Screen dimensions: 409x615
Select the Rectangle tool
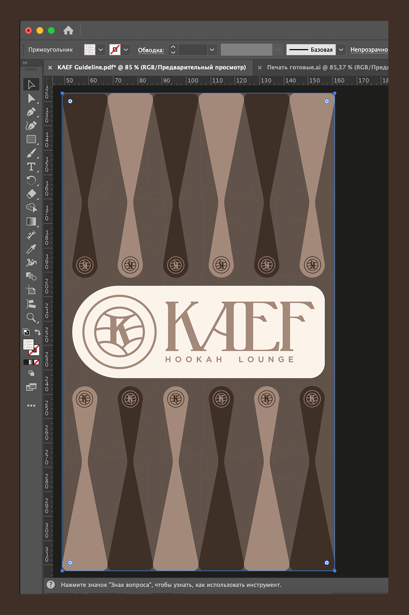click(x=31, y=139)
